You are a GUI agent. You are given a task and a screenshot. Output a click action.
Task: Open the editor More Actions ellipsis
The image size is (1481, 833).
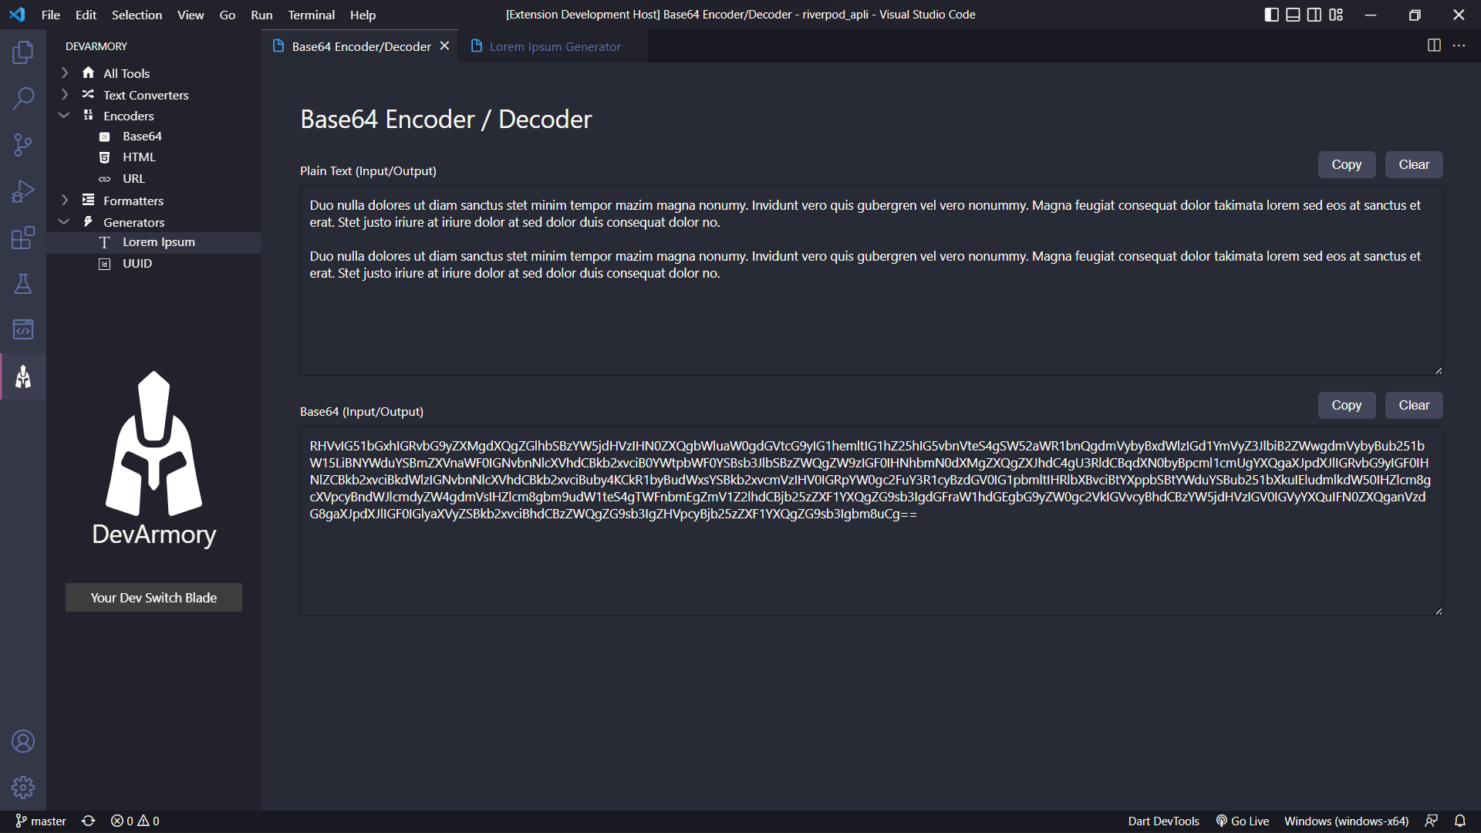coord(1459,46)
